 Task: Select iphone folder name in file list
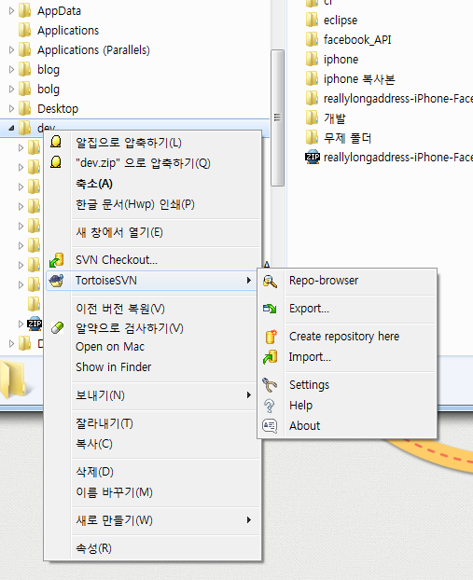(341, 59)
